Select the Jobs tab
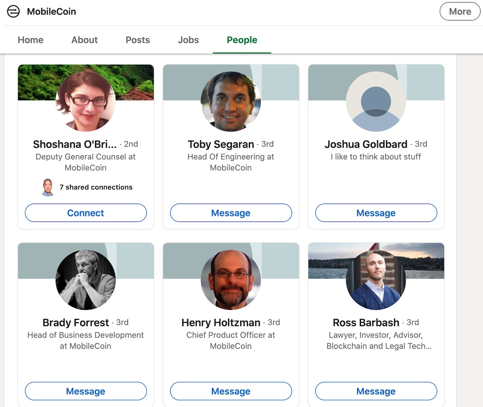 pos(188,40)
